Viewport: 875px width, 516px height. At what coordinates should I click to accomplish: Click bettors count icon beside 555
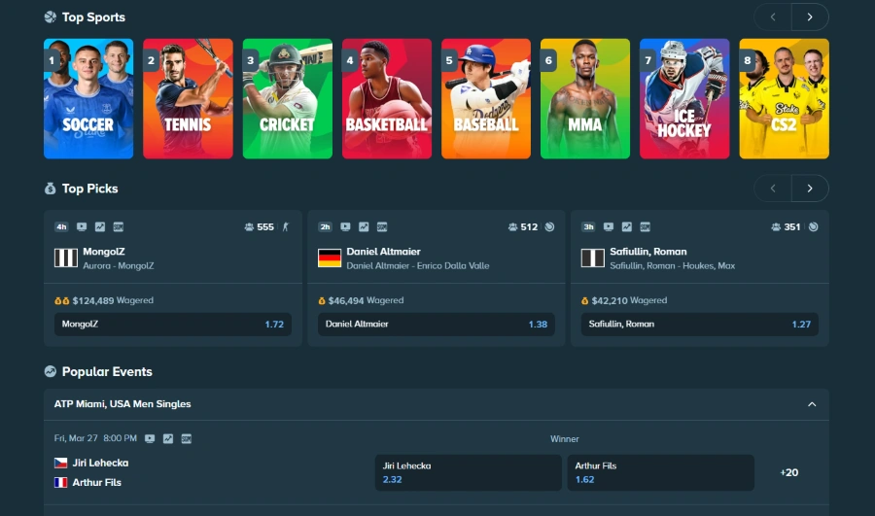(249, 227)
